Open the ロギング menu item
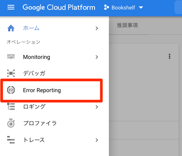The width and height of the screenshot is (182, 156). (34, 107)
